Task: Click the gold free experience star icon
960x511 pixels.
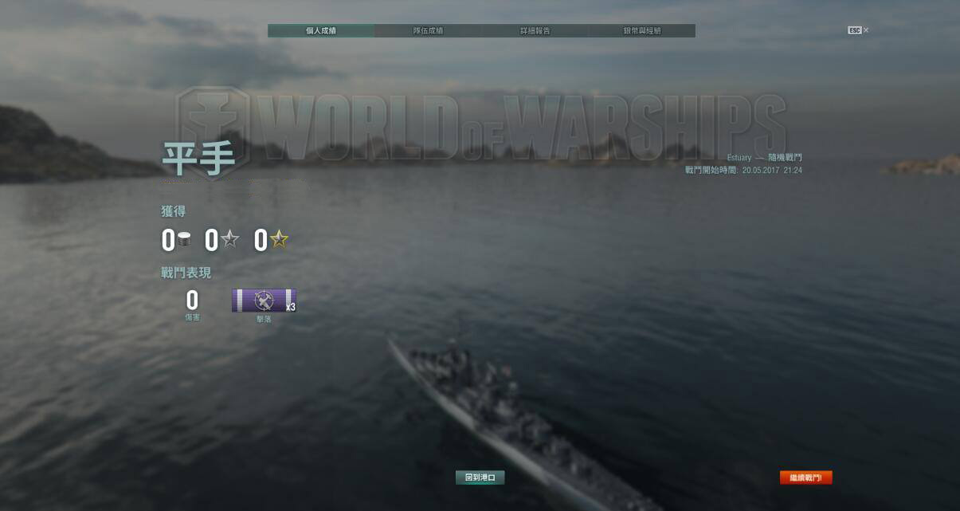Action: tap(279, 239)
